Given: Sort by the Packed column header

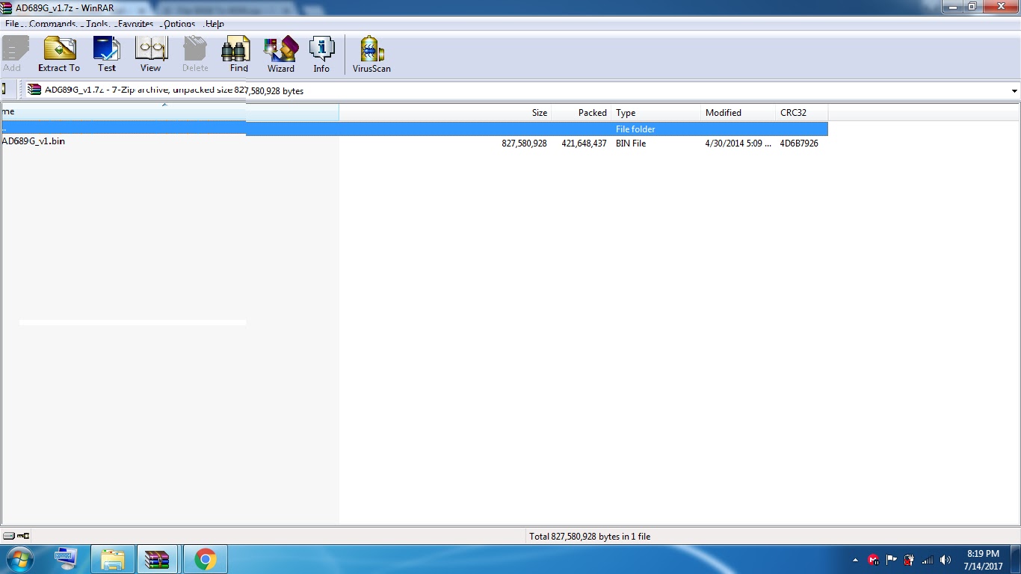Looking at the screenshot, I should [x=582, y=112].
